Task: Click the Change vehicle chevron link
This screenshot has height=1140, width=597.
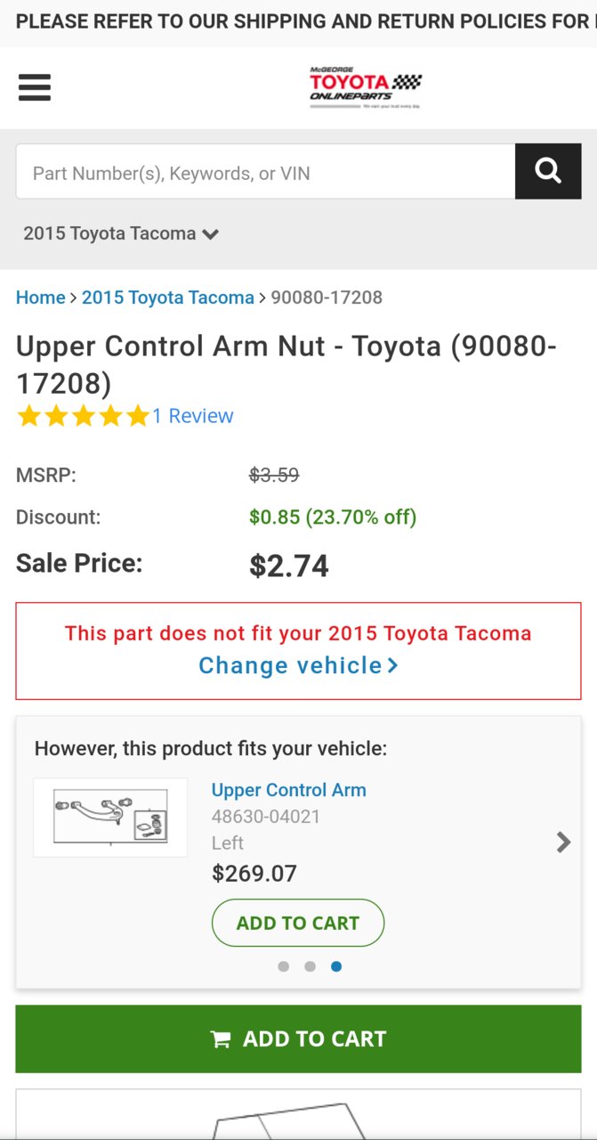Action: [298, 665]
